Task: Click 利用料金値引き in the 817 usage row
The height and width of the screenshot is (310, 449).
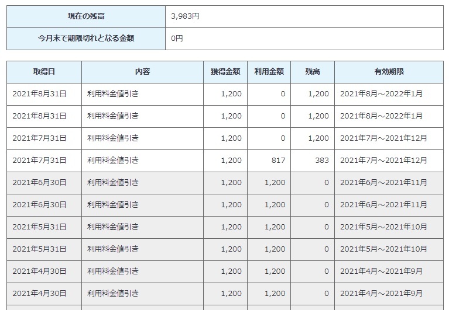Action: click(113, 161)
